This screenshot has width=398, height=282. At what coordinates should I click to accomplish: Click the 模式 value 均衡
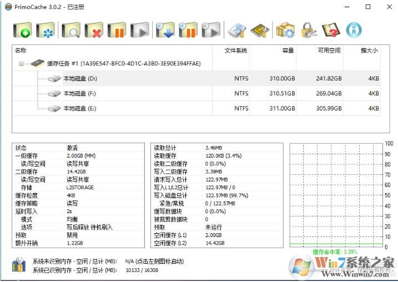[x=72, y=219]
